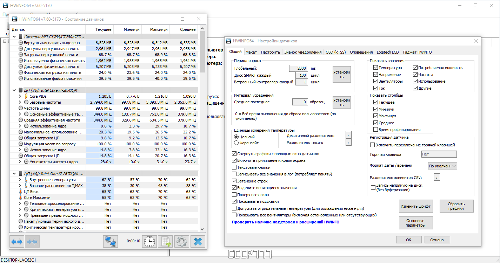Viewport: 500px width, 263px height.
Task: Click thermometer icon of Базовое расстояние до TjMAX
Action: pyautogui.click(x=26, y=186)
